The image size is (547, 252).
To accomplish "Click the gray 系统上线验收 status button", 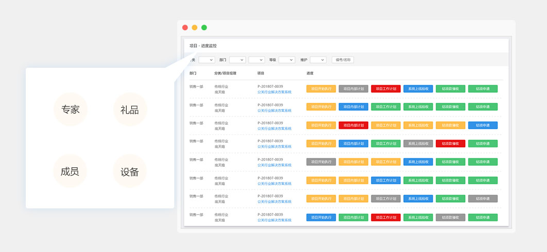I will [418, 144].
